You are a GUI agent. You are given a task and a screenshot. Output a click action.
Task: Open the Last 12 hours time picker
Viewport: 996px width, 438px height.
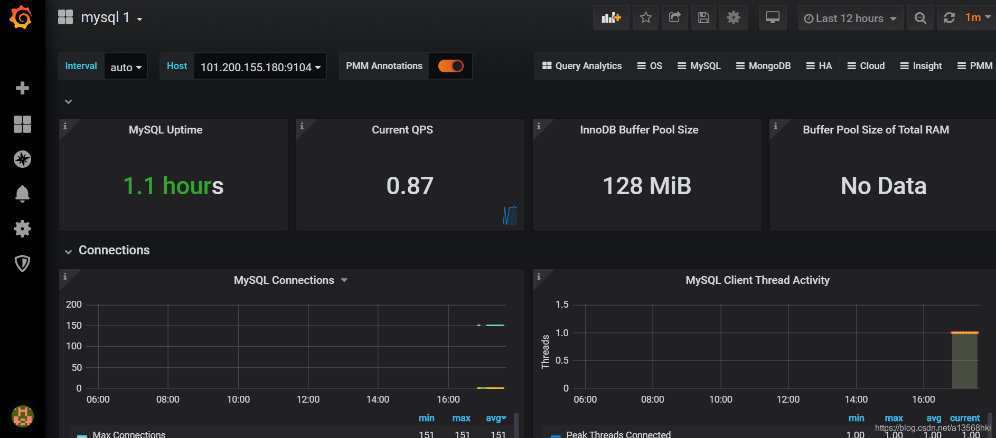pyautogui.click(x=850, y=18)
